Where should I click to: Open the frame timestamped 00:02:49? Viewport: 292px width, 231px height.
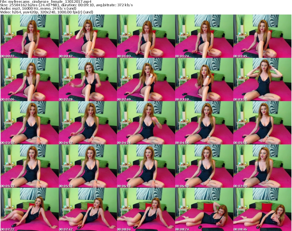tap(146, 79)
